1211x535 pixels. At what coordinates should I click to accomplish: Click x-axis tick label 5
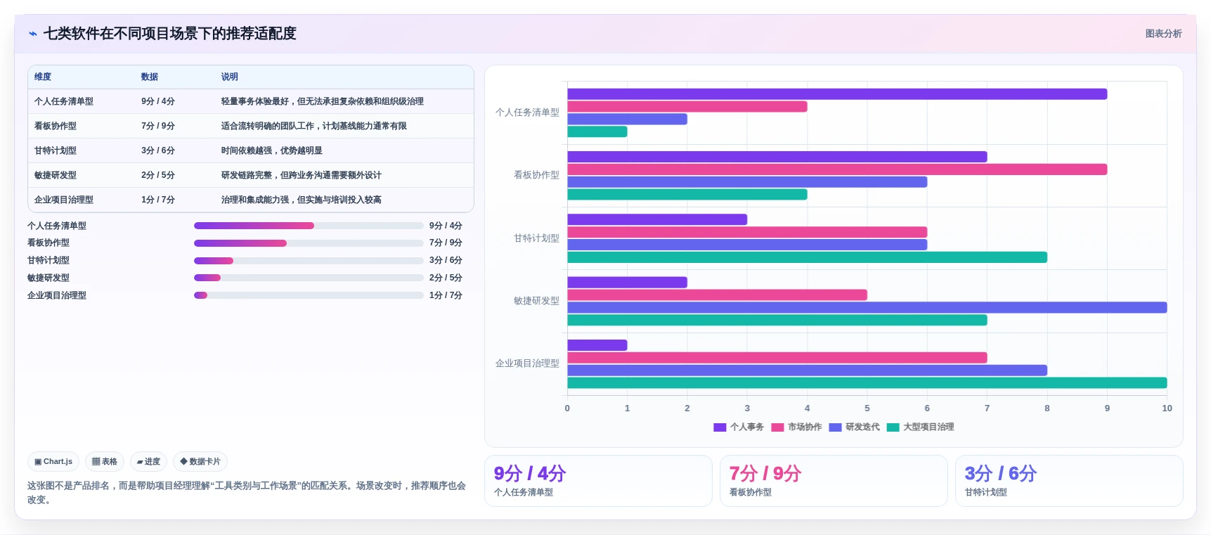(867, 408)
